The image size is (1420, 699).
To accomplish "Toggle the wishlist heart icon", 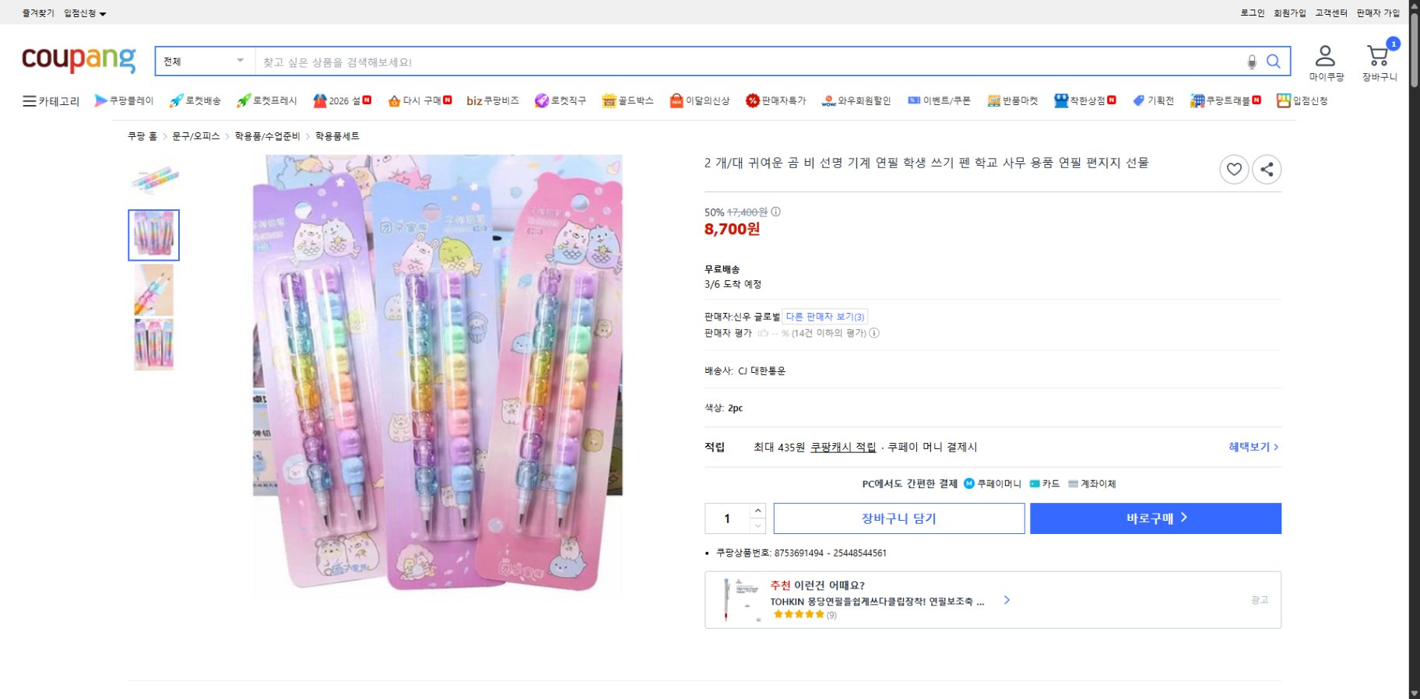I will tap(1234, 169).
